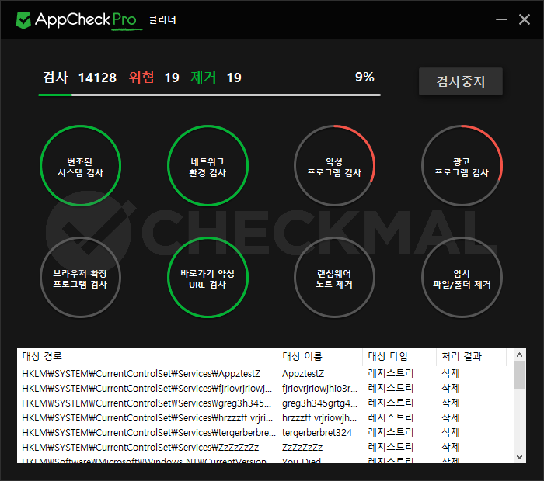Click the 대상 타입 column header

point(399,357)
